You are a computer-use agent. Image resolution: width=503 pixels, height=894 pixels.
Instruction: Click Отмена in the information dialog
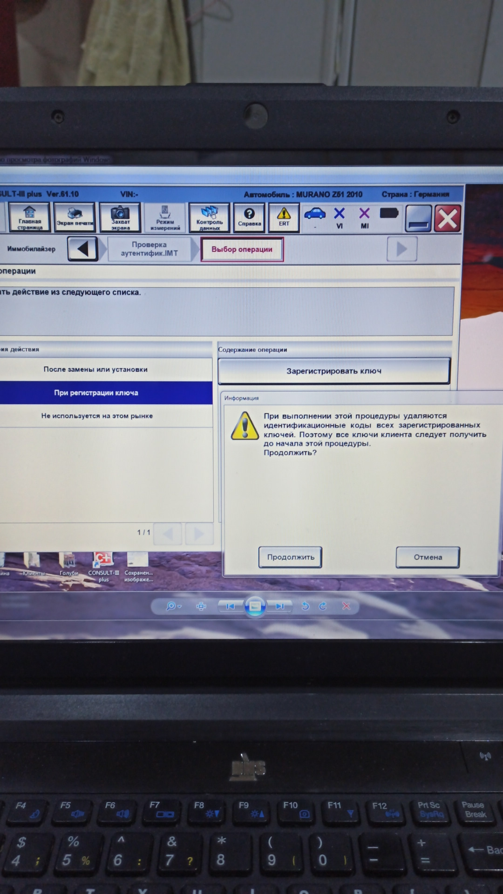pos(428,557)
